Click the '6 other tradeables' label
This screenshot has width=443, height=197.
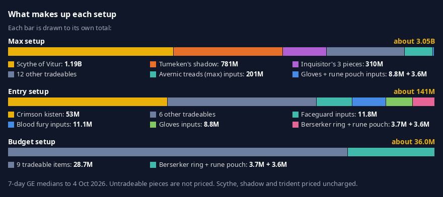tap(187, 115)
